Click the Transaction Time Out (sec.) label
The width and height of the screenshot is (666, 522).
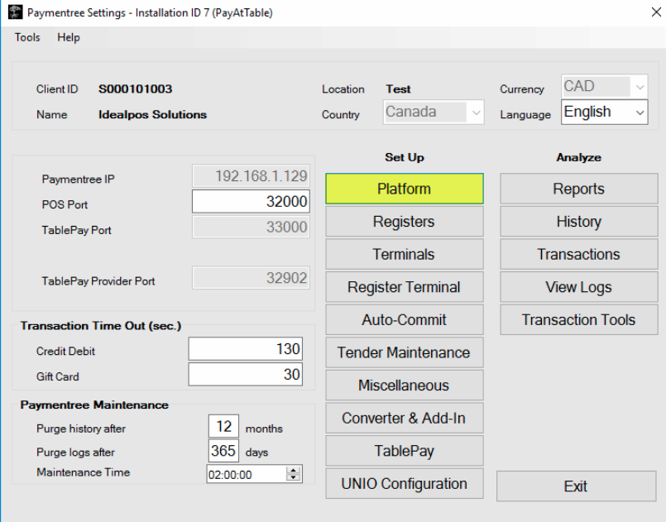pos(101,326)
